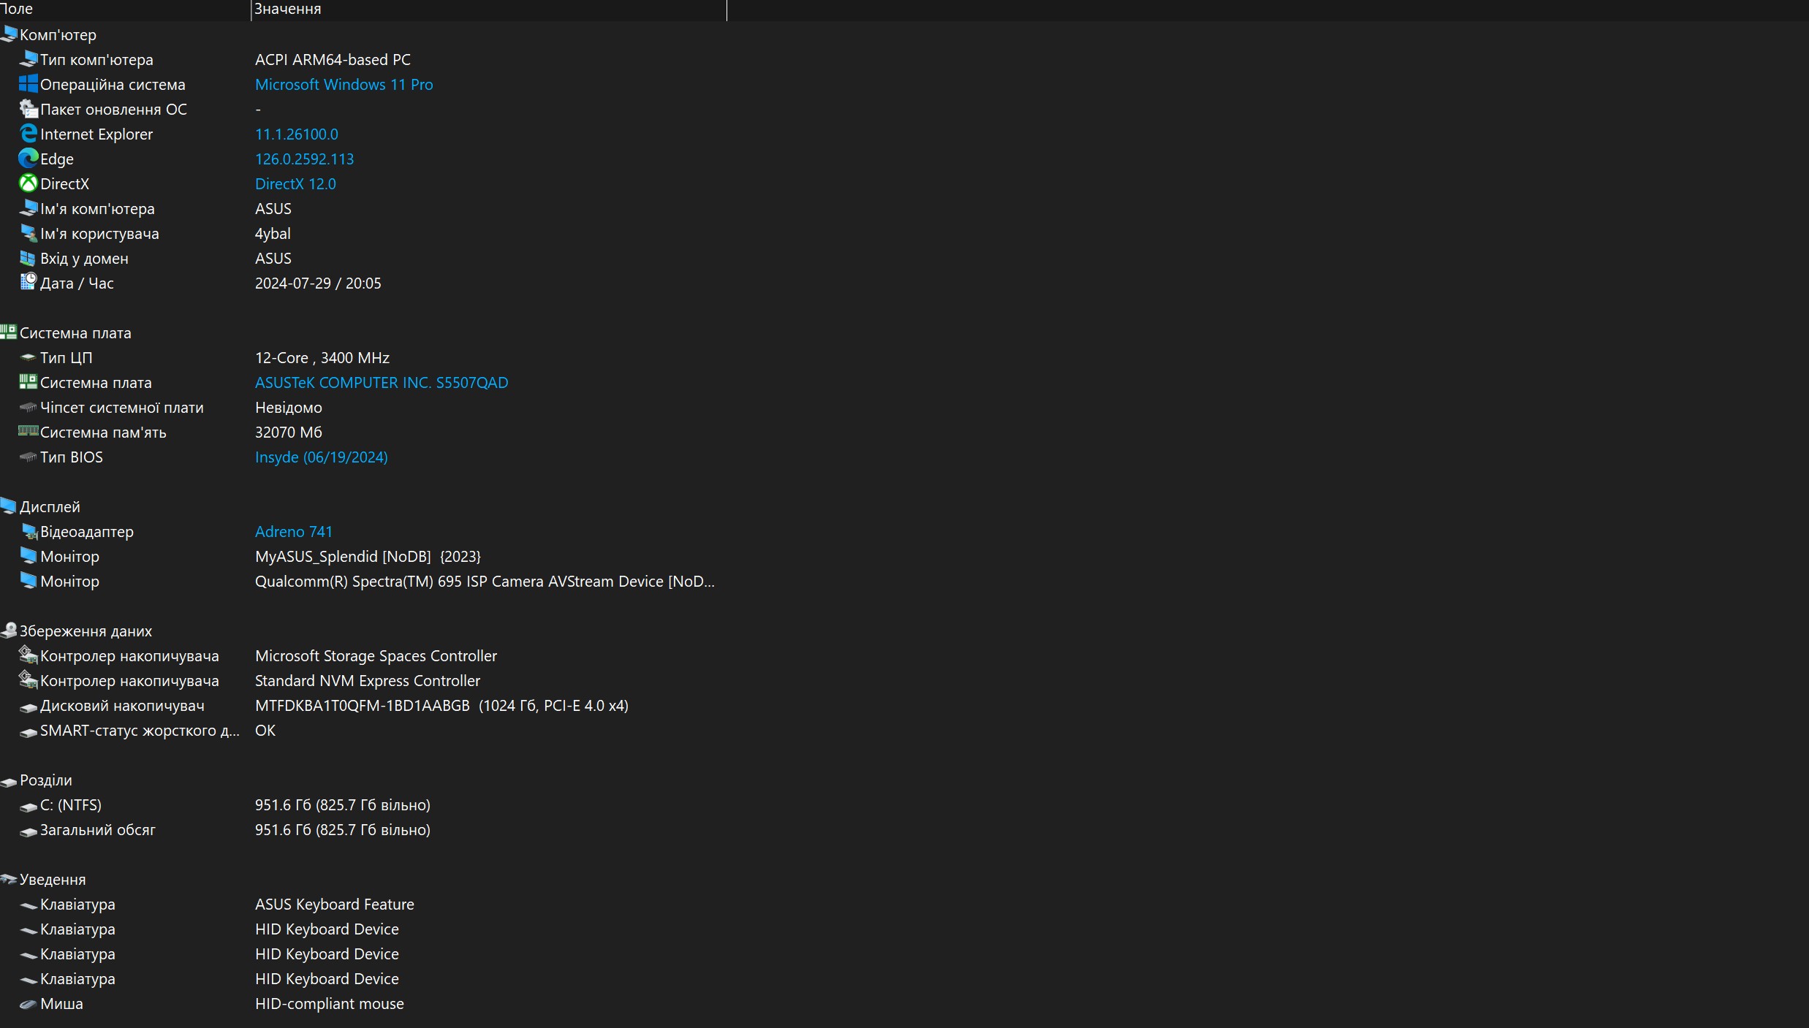The image size is (1809, 1028).
Task: Select the Системна плата group header
Action: [75, 332]
